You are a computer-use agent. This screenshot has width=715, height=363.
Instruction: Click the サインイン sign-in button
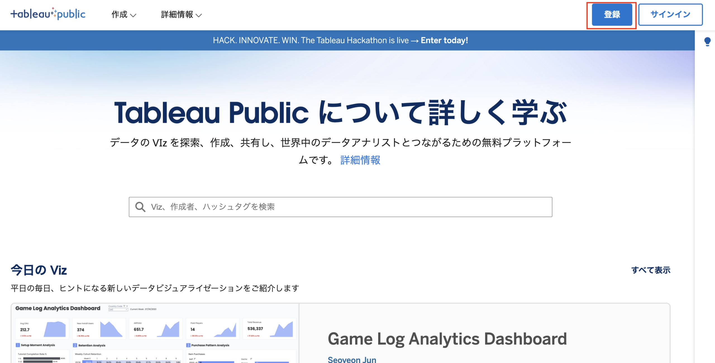[670, 15]
